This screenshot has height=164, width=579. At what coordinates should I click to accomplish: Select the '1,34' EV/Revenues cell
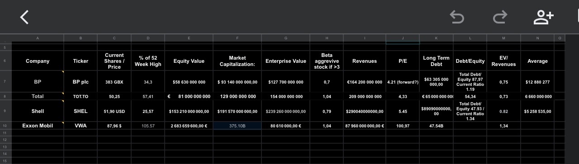click(503, 126)
